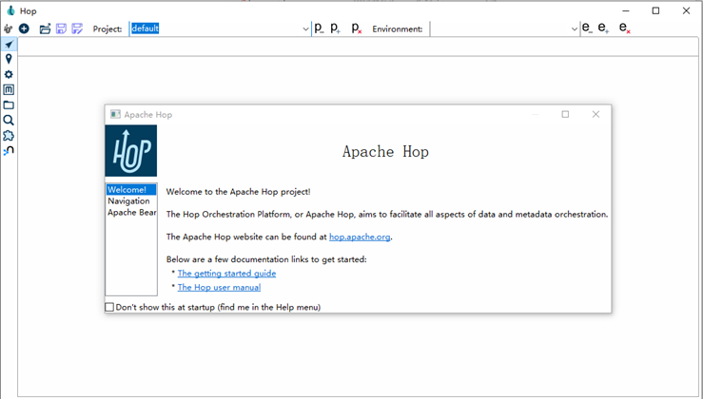Click the Save As icon
The image size is (703, 399).
77,28
